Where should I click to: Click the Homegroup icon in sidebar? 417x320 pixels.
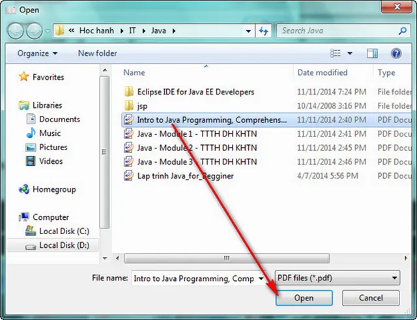pos(24,189)
